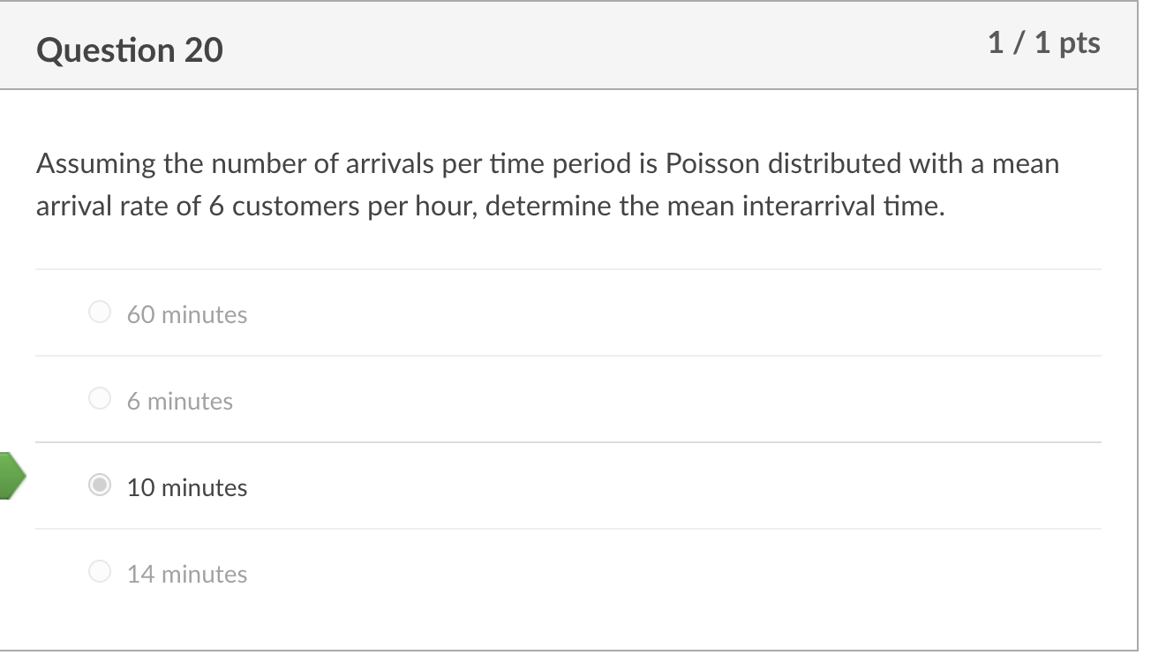This screenshot has height=655, width=1151.
Task: Select the 14 minutes radio button
Action: coord(101,572)
